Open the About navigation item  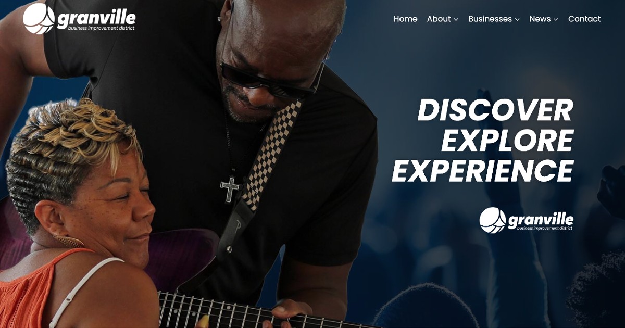click(439, 19)
